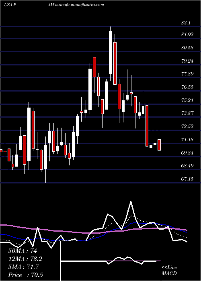
Task: Click the 73.87 price axis label
Action: (187, 113)
